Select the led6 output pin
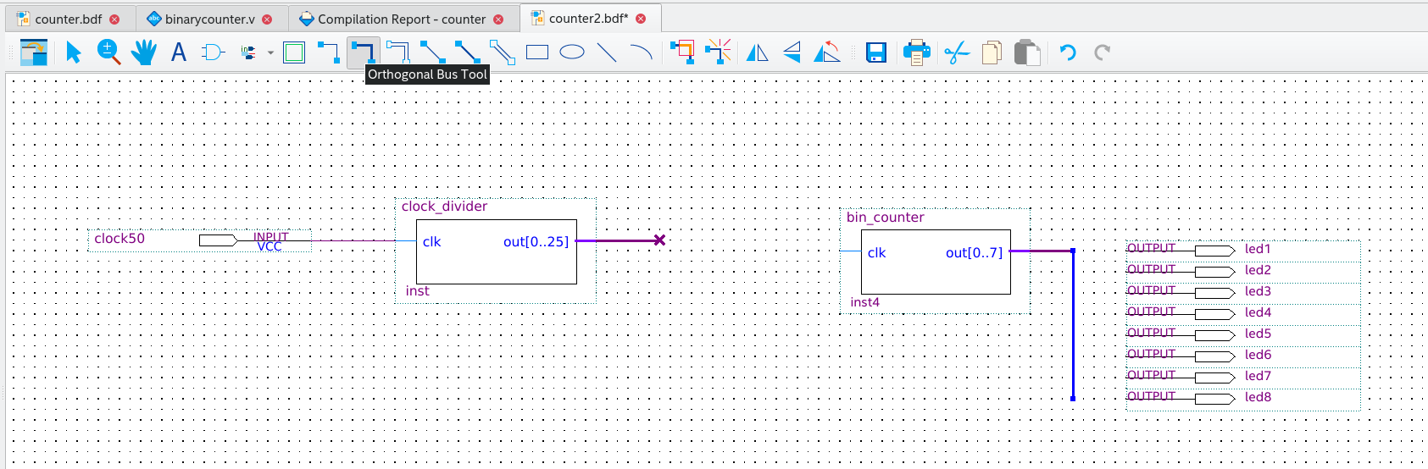1428x469 pixels. [1242, 356]
